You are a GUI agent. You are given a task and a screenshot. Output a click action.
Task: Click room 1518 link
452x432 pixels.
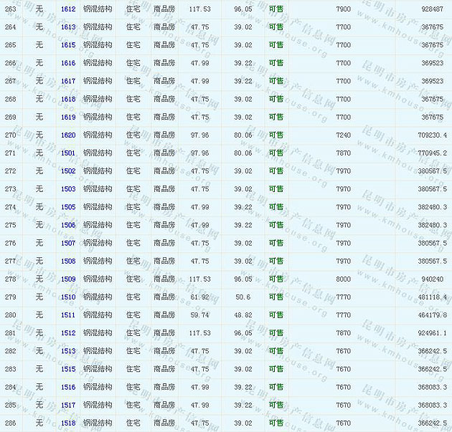pos(68,423)
